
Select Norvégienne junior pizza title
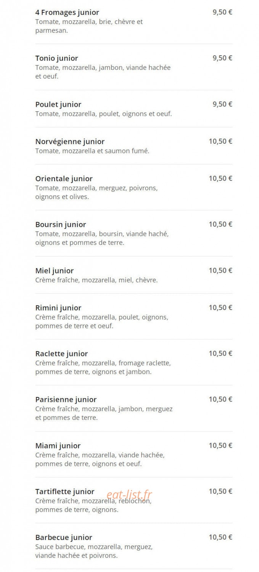pos(70,141)
